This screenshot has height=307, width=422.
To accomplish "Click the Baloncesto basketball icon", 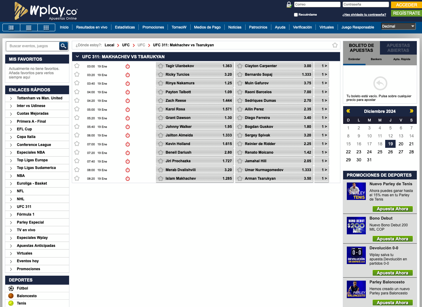I will [11, 296].
